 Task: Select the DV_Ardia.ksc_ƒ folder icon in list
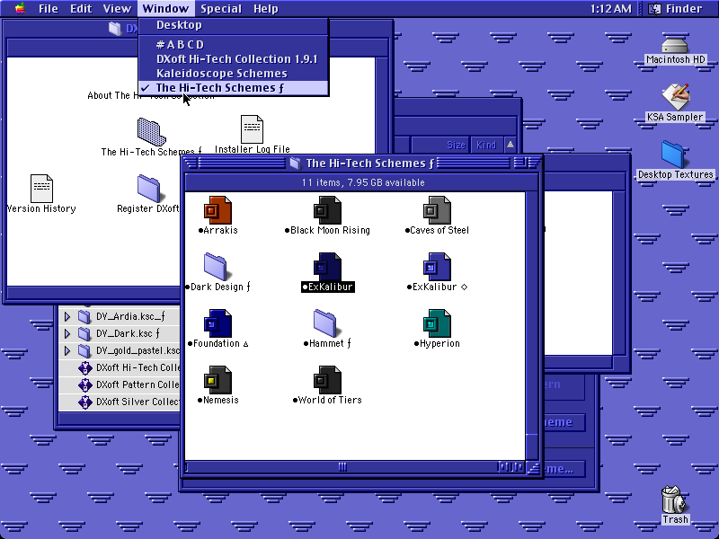[84, 317]
